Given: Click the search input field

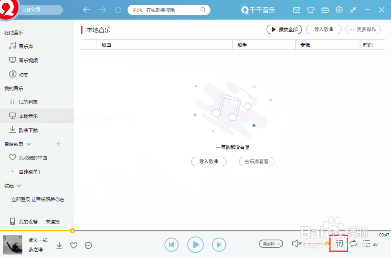Looking at the screenshot, I should tap(165, 10).
